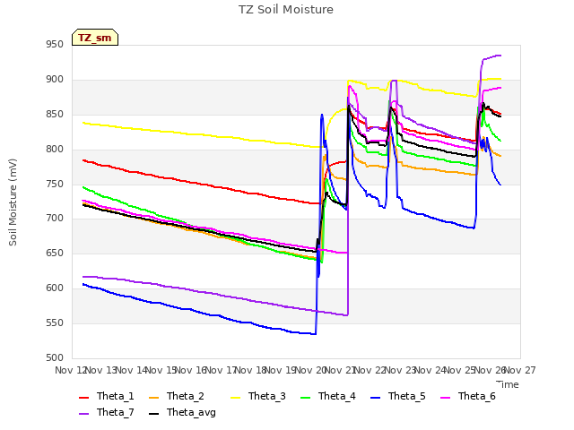The image size is (574, 430).
Task: Click the Nov 27 x-axis label
Action: 520,370
